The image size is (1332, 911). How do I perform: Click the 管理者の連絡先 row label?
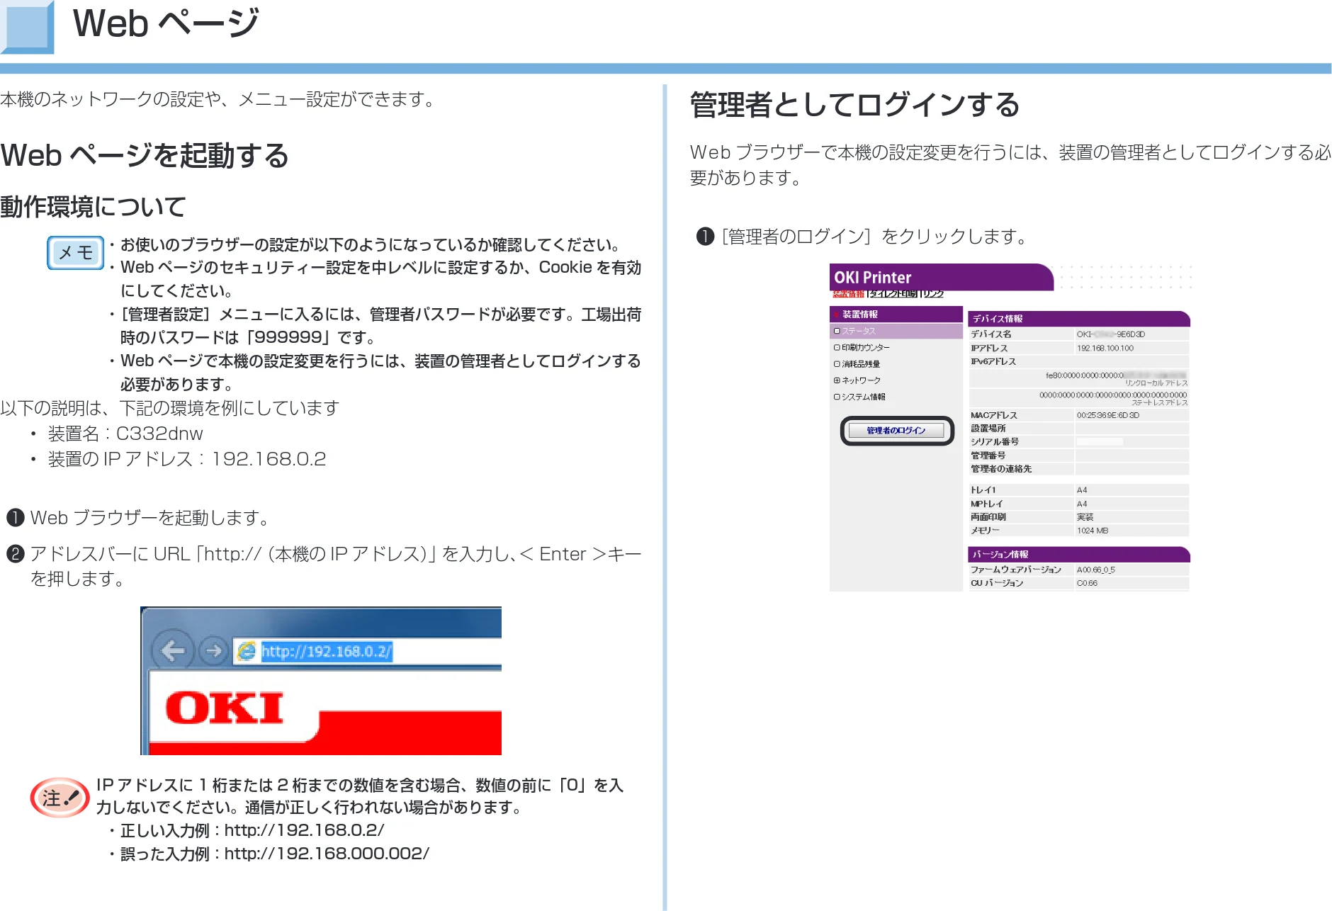click(1000, 469)
